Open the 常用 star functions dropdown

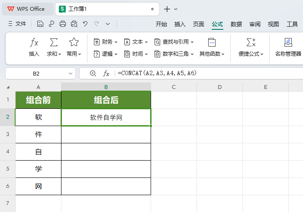pyautogui.click(x=74, y=47)
